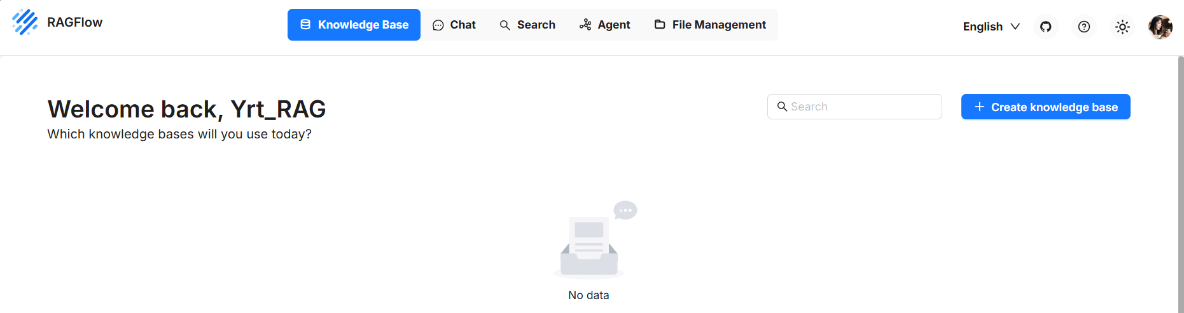1184x313 pixels.
Task: Click the magnifier icon in search box
Action: click(x=782, y=107)
